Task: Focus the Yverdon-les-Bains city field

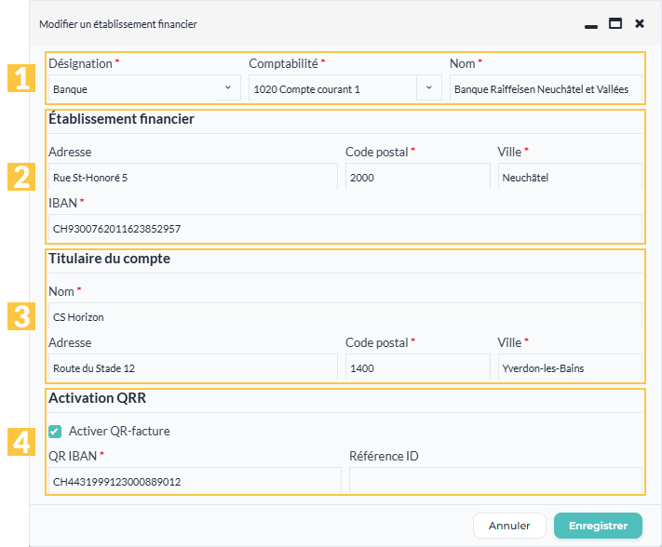Action: tap(570, 367)
